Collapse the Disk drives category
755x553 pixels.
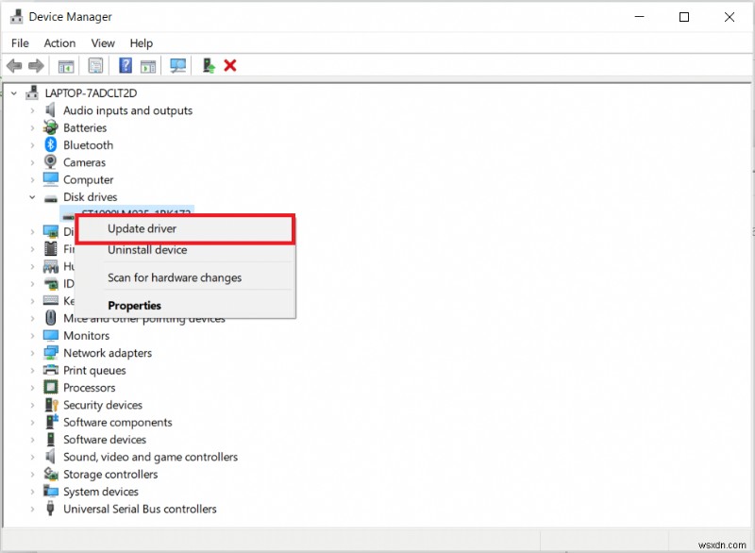31,196
